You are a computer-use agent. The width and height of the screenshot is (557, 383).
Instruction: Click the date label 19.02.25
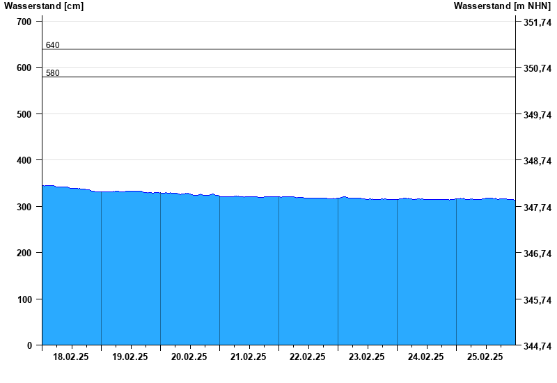click(130, 357)
